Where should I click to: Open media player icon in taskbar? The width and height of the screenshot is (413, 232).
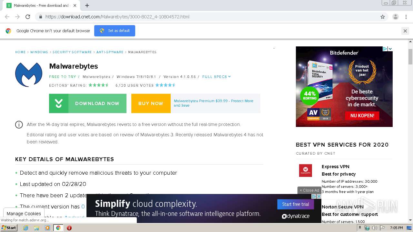(47, 228)
